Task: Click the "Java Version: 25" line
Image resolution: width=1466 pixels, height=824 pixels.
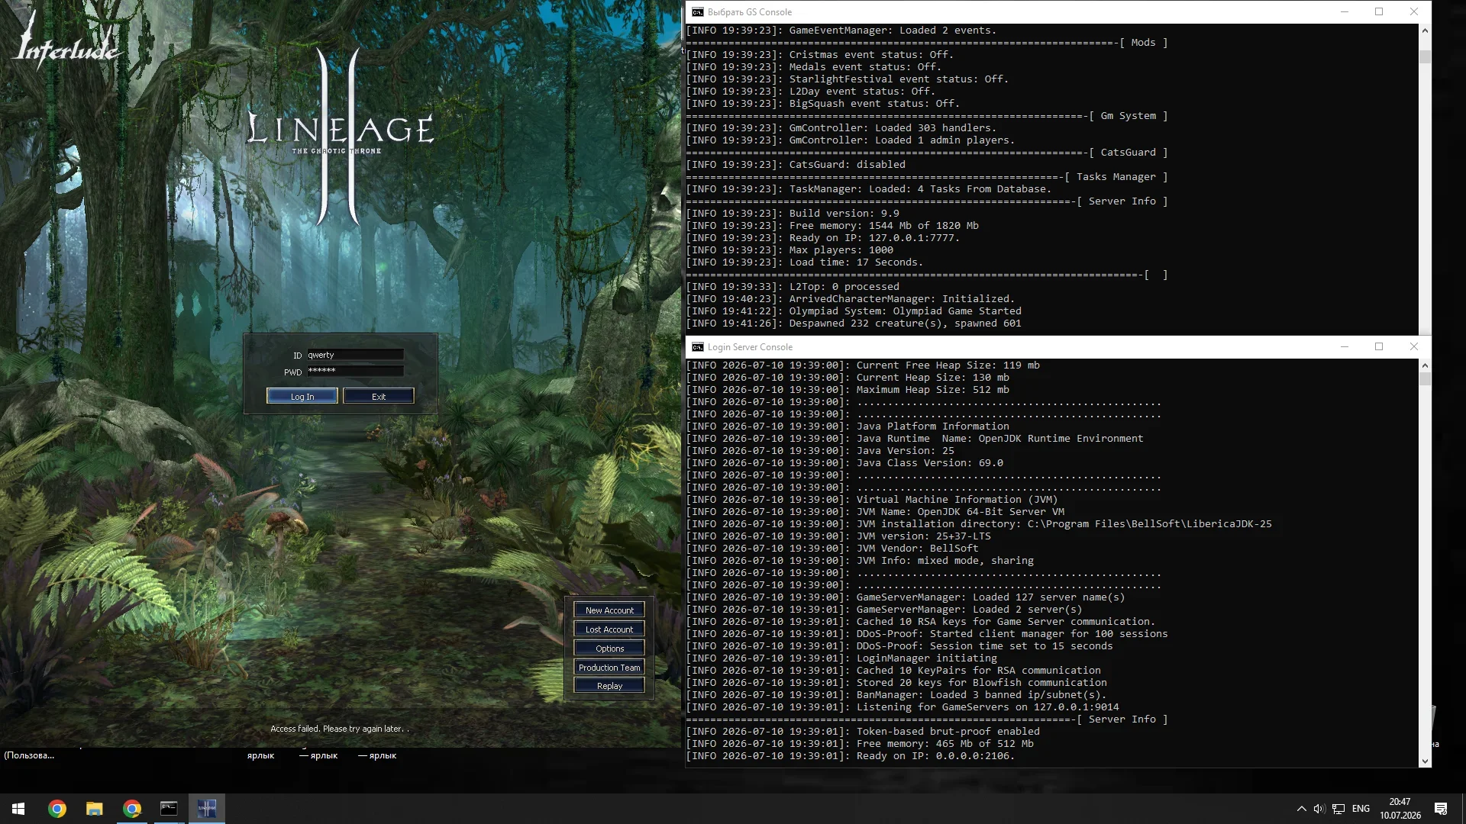Action: (x=820, y=451)
